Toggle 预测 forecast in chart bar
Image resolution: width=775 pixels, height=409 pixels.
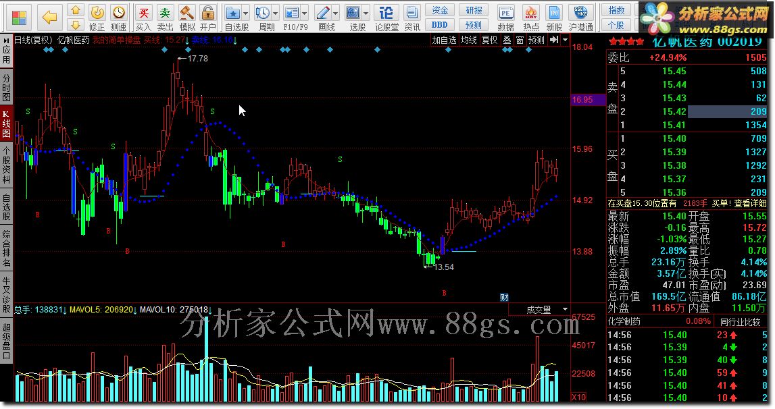(x=536, y=40)
